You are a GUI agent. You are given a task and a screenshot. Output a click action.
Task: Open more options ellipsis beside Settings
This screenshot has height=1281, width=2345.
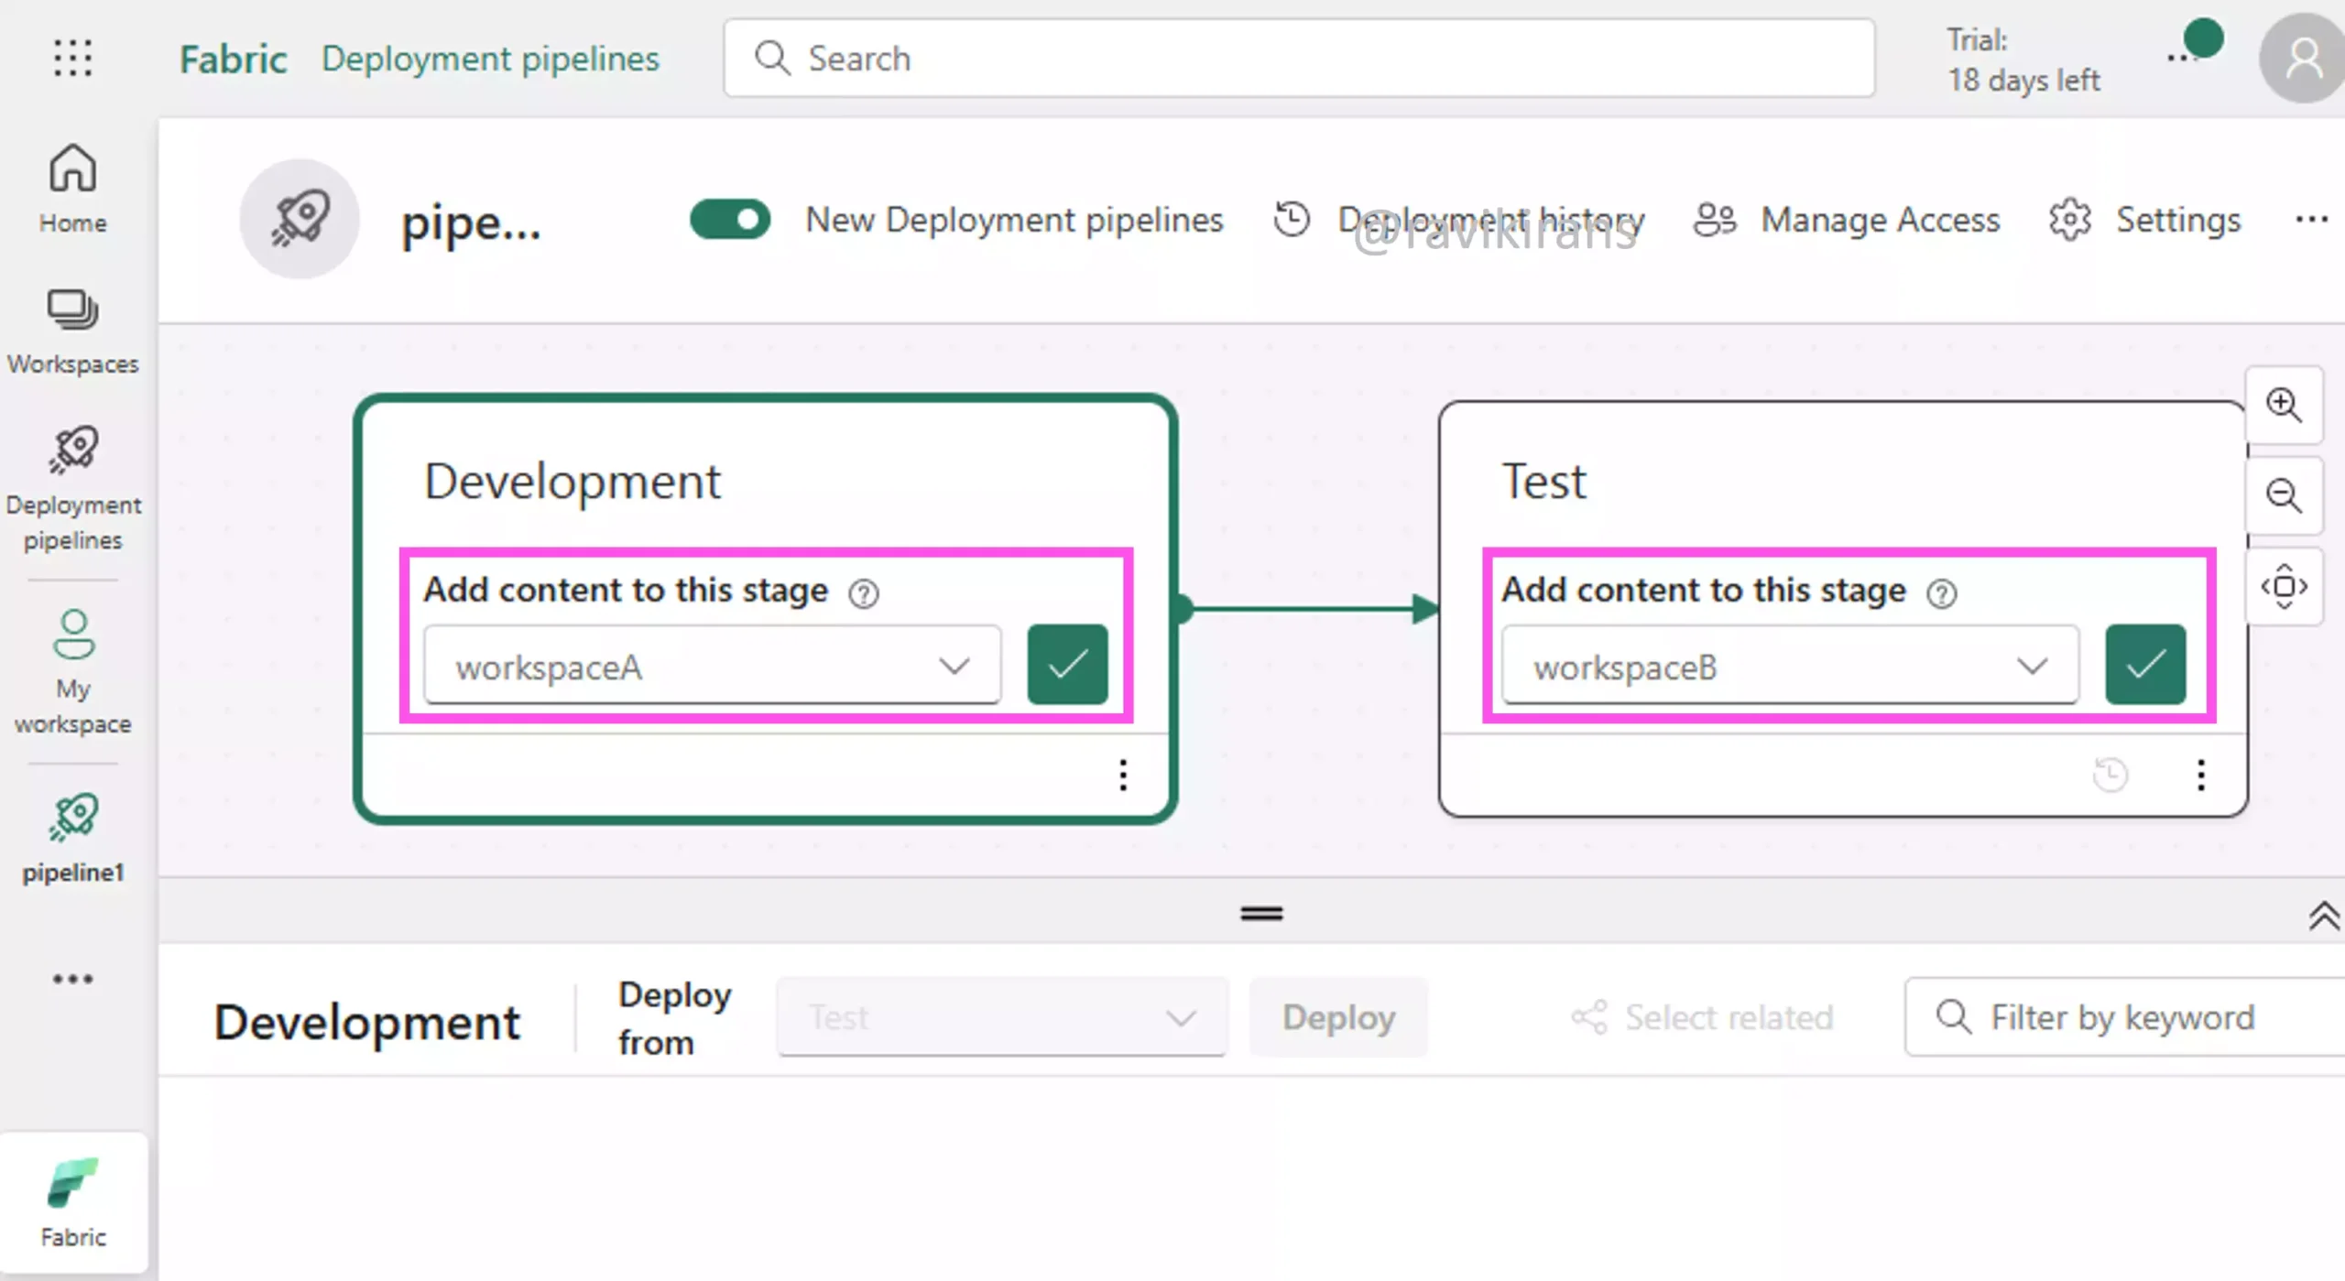tap(2312, 220)
